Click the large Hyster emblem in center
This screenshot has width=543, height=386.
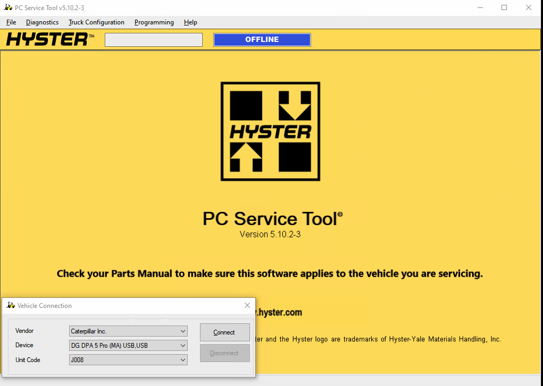(271, 132)
